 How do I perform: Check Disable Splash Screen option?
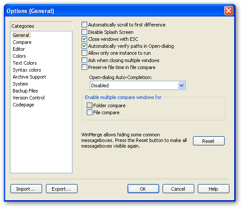pyautogui.click(x=84, y=32)
